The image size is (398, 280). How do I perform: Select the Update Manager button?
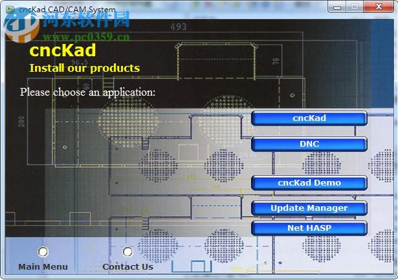(309, 208)
